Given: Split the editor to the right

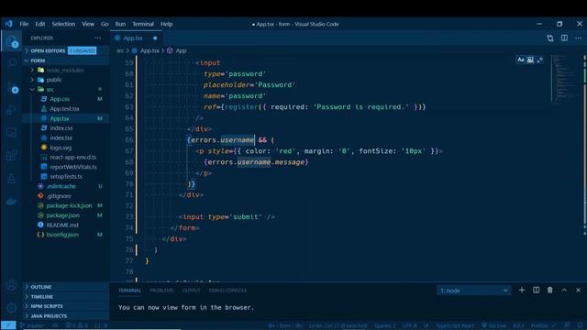Looking at the screenshot, I should tap(564, 38).
